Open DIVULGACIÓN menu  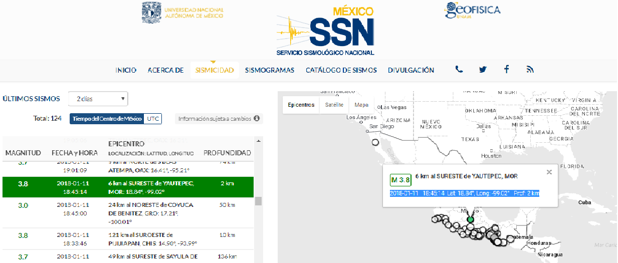point(411,70)
